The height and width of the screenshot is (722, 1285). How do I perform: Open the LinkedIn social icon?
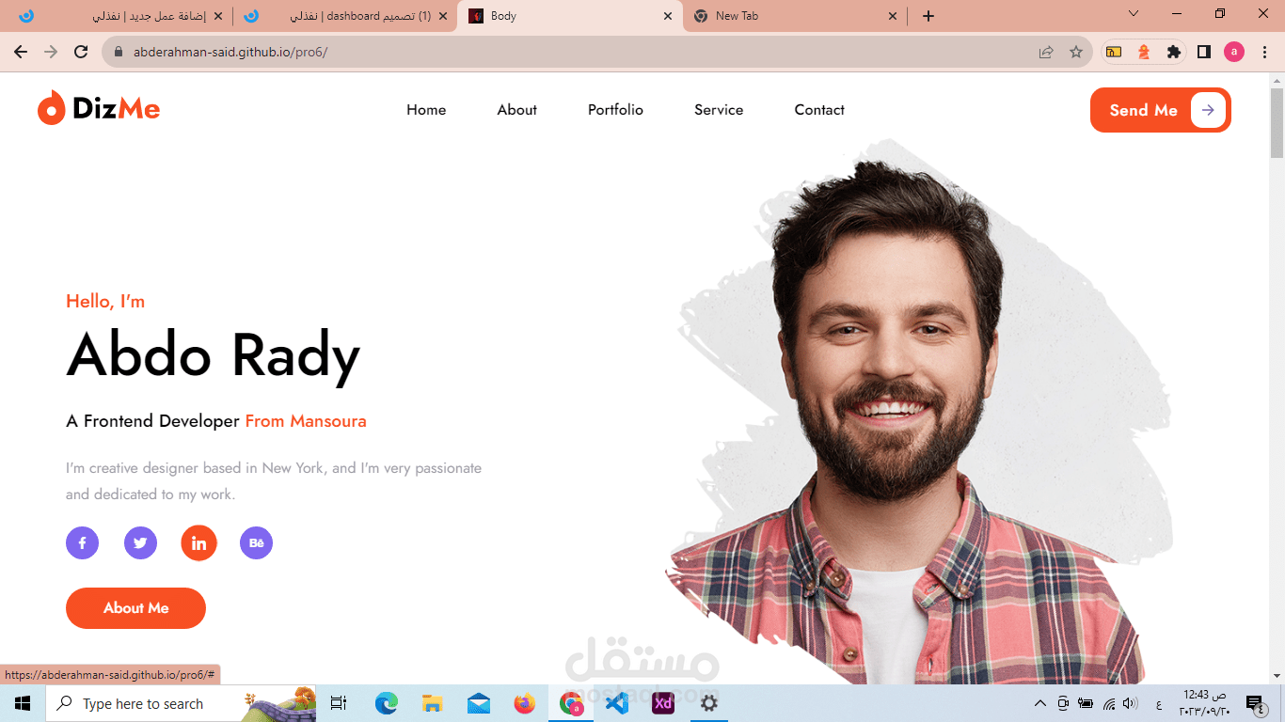click(198, 542)
